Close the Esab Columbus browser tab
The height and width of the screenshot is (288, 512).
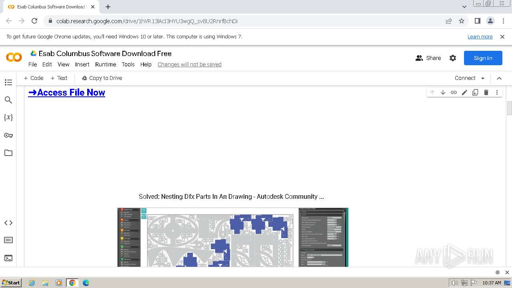(x=93, y=7)
